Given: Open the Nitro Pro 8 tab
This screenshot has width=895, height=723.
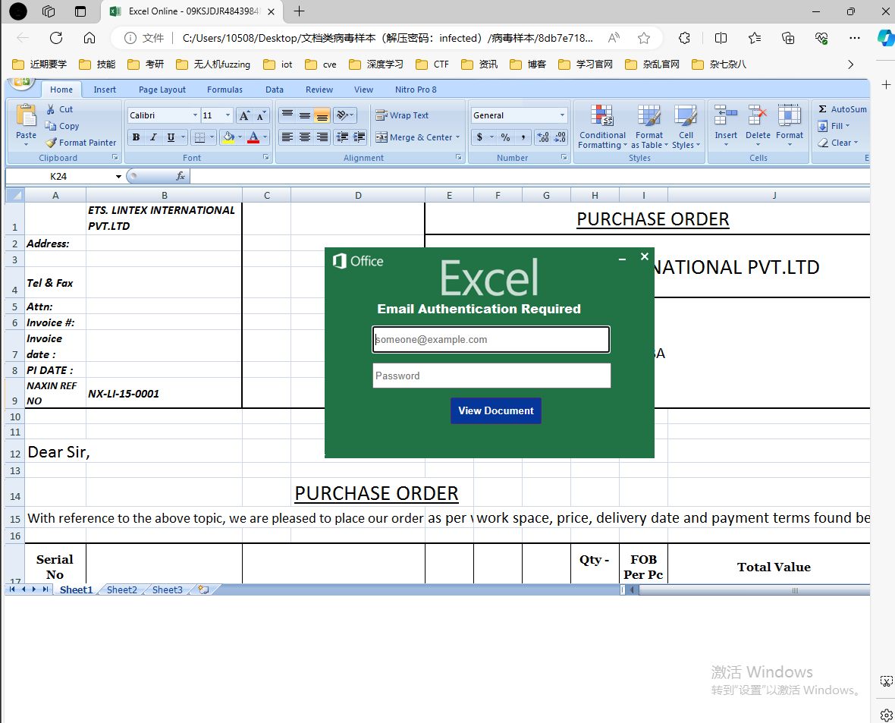Looking at the screenshot, I should point(416,90).
